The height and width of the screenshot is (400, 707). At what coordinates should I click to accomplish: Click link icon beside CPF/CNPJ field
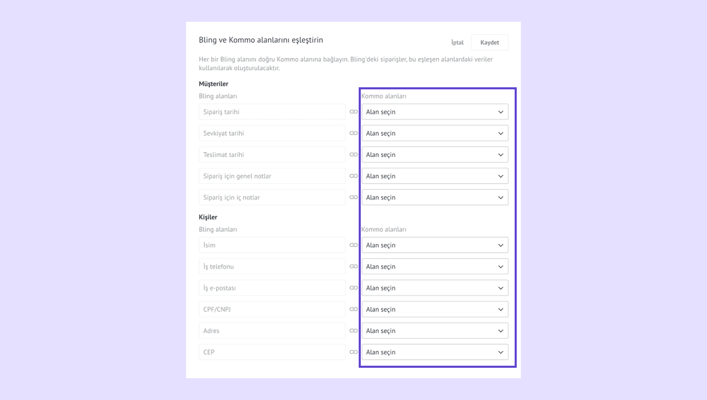click(x=353, y=309)
